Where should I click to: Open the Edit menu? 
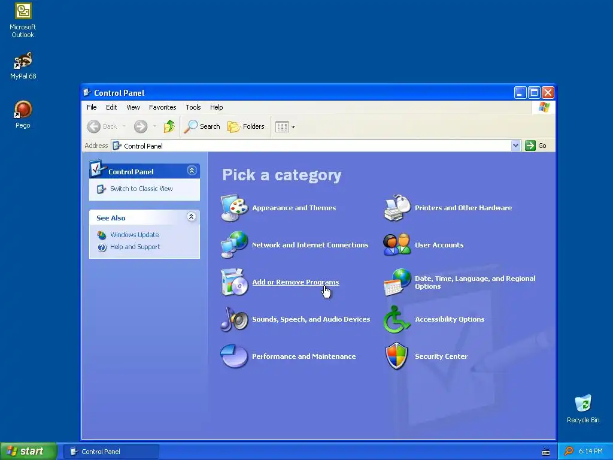tap(111, 107)
